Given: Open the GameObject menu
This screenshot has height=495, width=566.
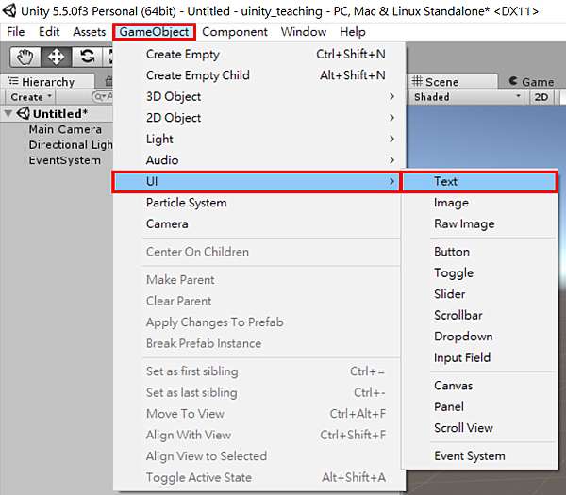Looking at the screenshot, I should click(154, 32).
